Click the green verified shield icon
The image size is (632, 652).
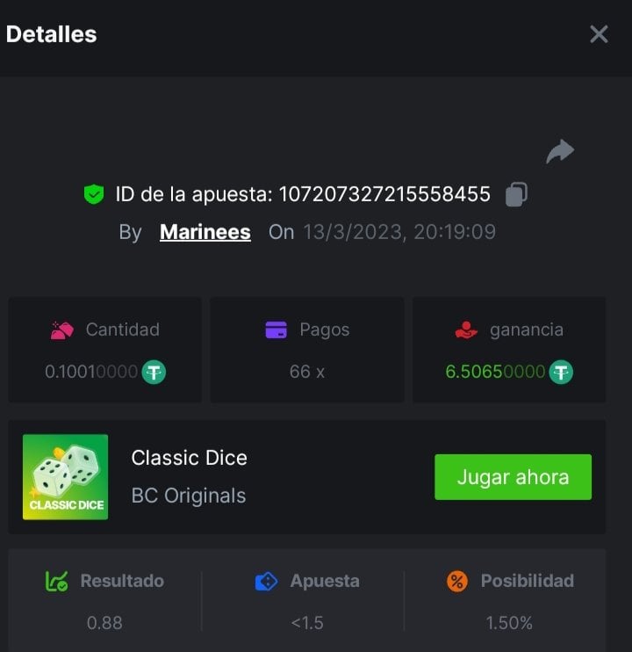[x=94, y=194]
